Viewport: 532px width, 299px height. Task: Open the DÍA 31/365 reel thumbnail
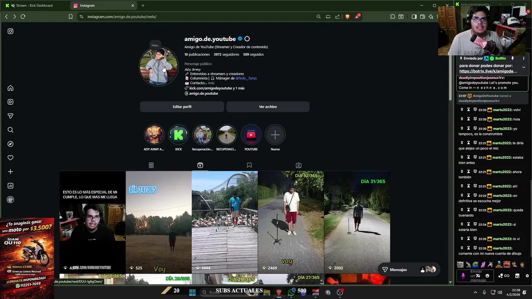(x=357, y=222)
